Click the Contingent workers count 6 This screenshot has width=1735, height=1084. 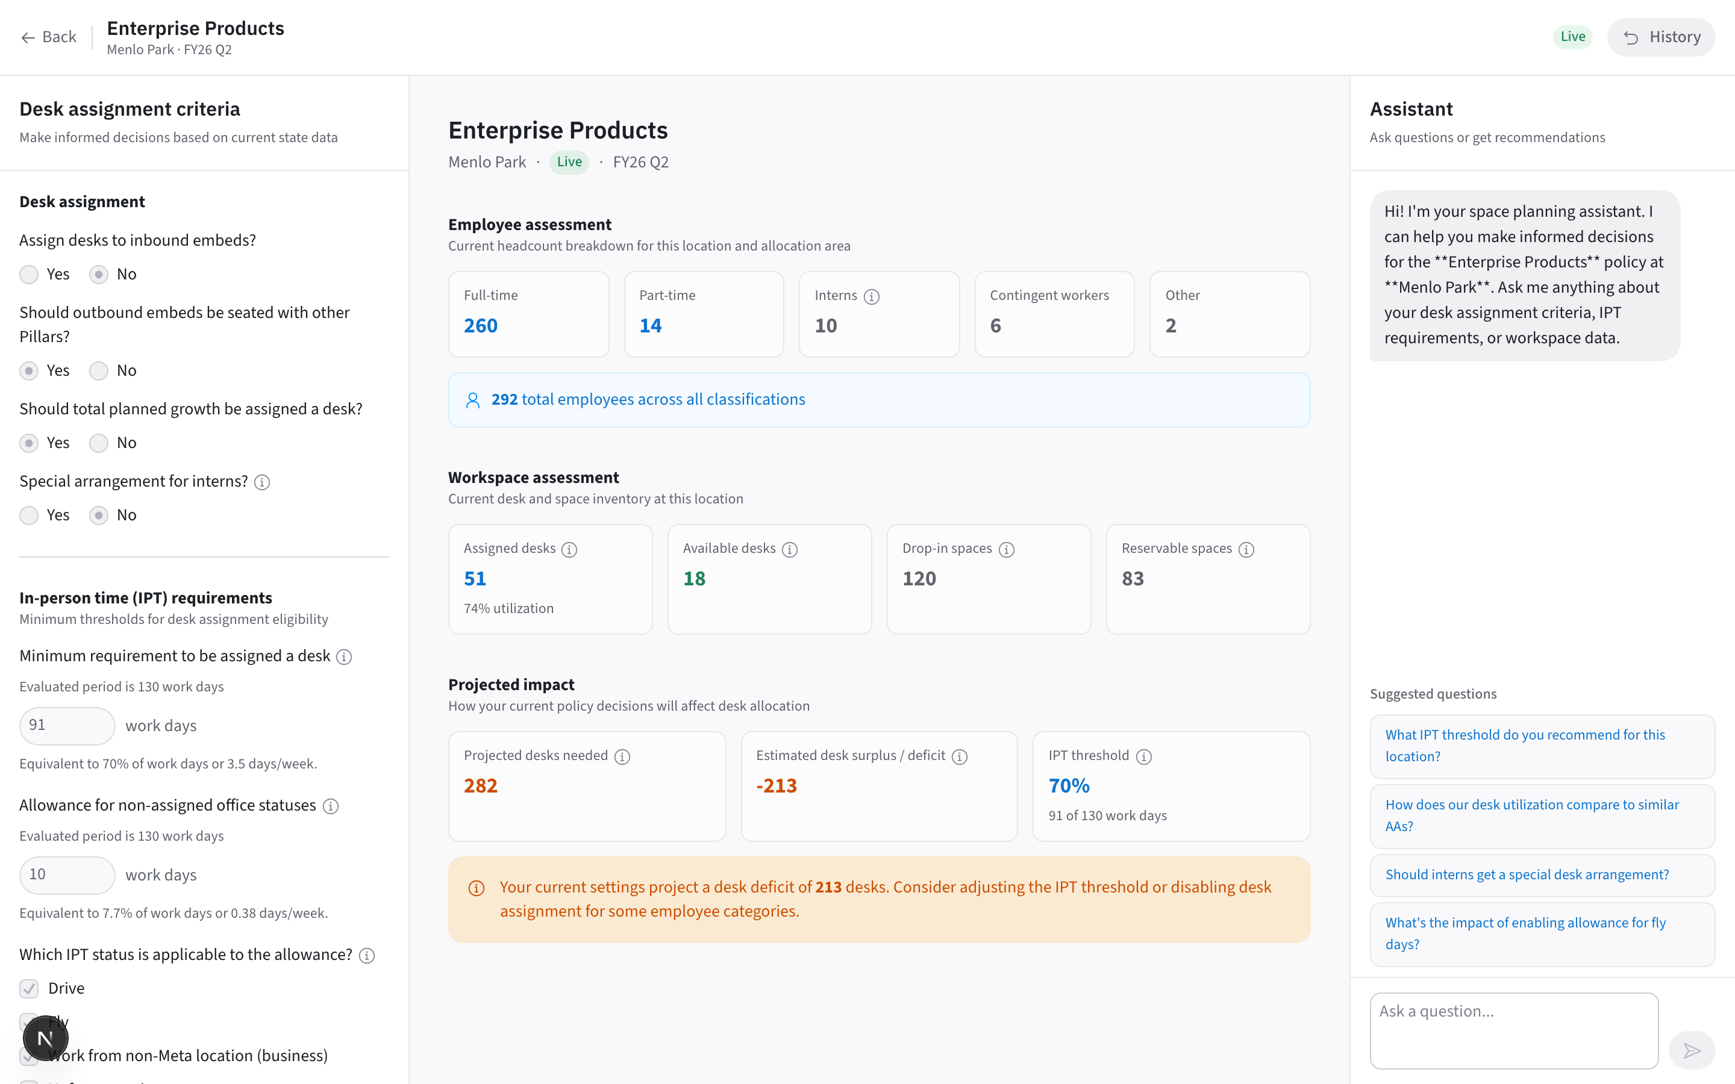[995, 326]
